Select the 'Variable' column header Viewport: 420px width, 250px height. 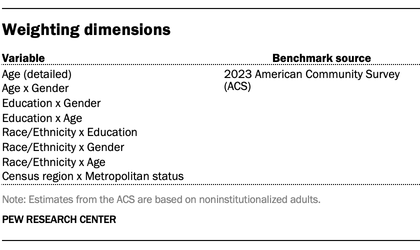click(23, 58)
